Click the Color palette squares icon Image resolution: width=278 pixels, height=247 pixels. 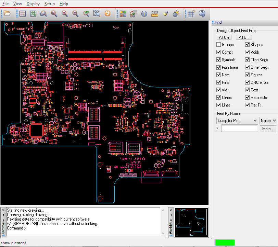[x=123, y=14]
